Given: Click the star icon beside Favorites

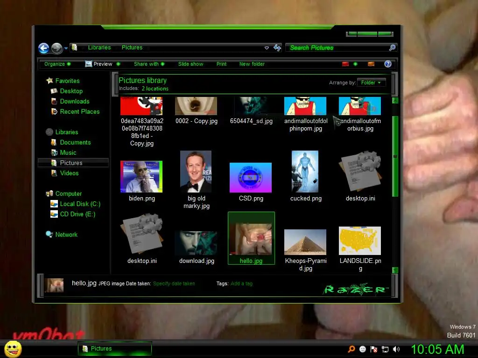Looking at the screenshot, I should click(x=49, y=81).
